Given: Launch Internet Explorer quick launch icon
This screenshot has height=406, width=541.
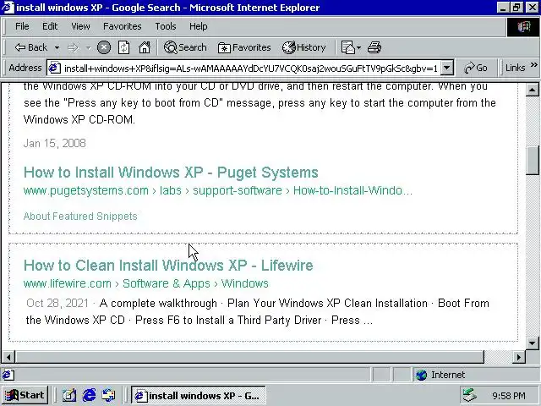Looking at the screenshot, I should tap(89, 395).
